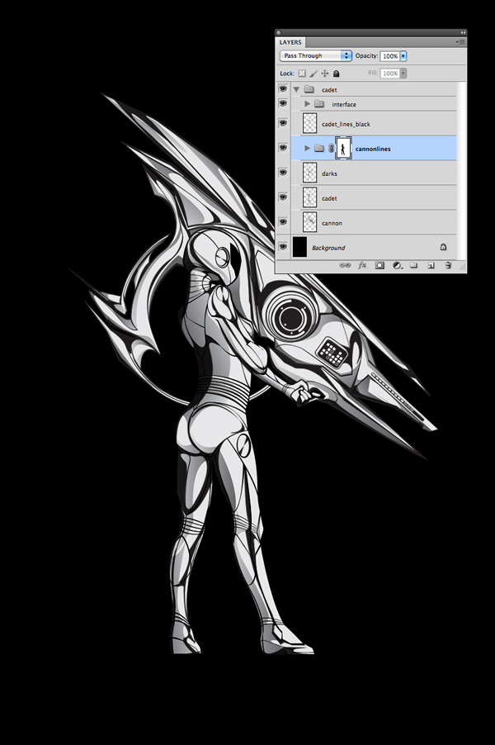
Task: Click the lock all padlock icon
Action: pyautogui.click(x=336, y=74)
